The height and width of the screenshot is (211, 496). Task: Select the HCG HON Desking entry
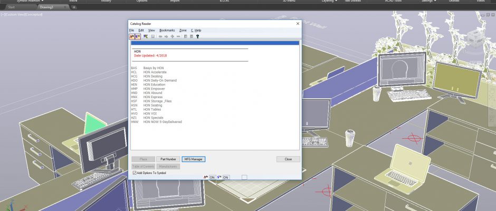point(147,76)
